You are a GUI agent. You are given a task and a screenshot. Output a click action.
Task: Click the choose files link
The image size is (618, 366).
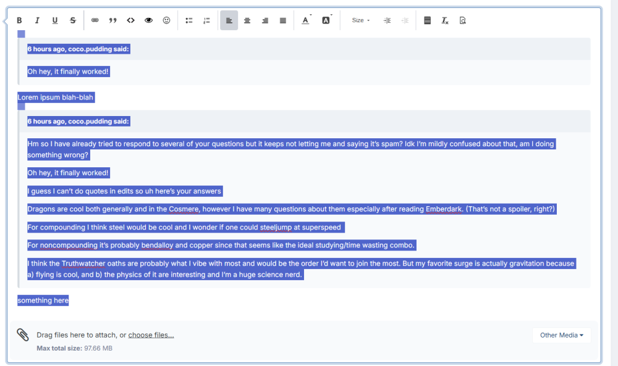(151, 335)
